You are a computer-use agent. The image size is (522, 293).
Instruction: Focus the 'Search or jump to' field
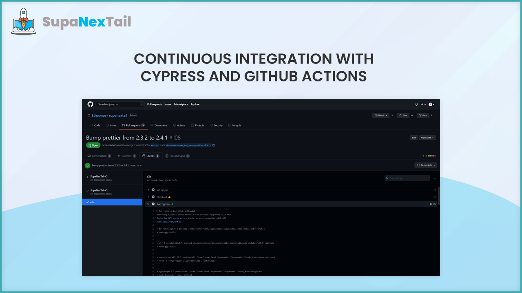(120, 104)
